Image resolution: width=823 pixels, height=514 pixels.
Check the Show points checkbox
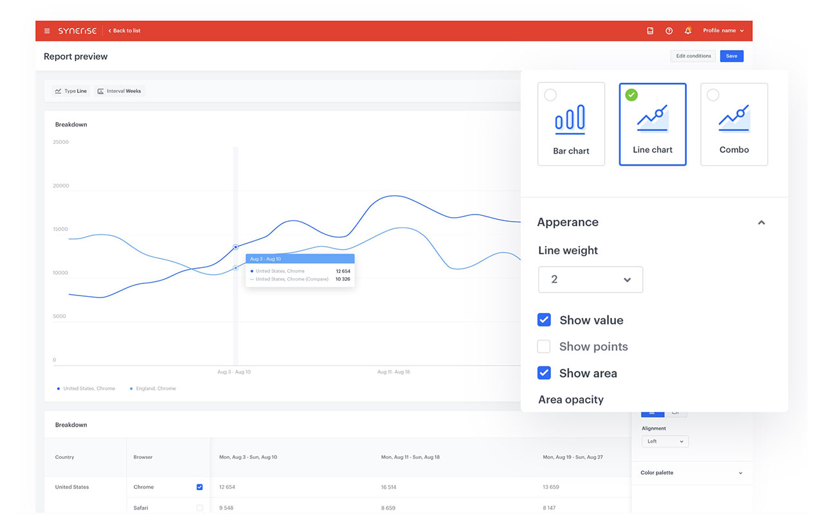coord(544,346)
